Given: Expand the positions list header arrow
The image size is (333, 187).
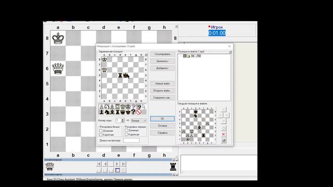Looking at the screenshot, I should [x=230, y=52].
